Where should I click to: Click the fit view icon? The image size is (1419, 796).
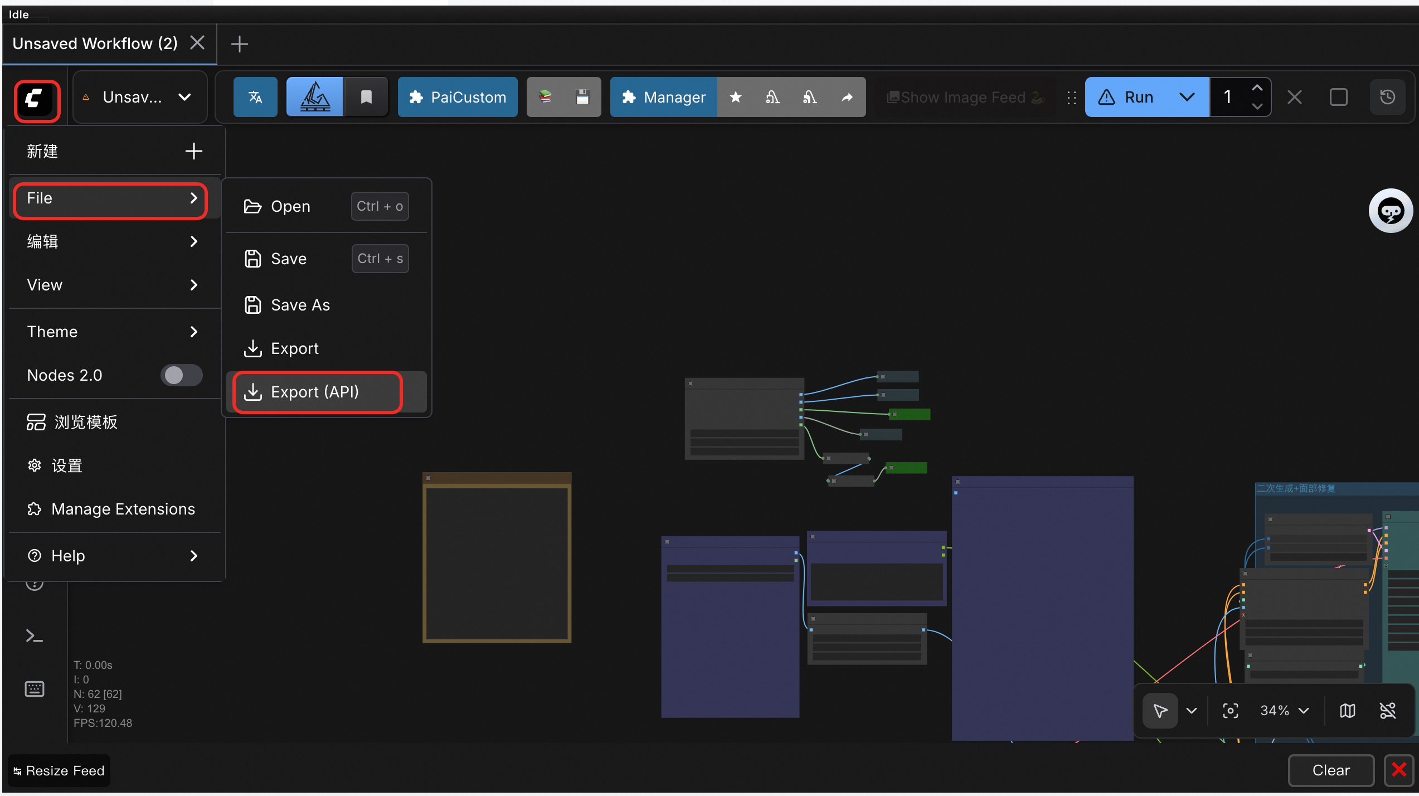(1231, 711)
